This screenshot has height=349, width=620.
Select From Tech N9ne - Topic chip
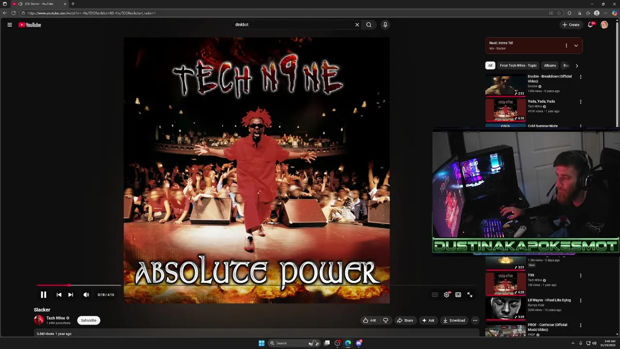518,65
